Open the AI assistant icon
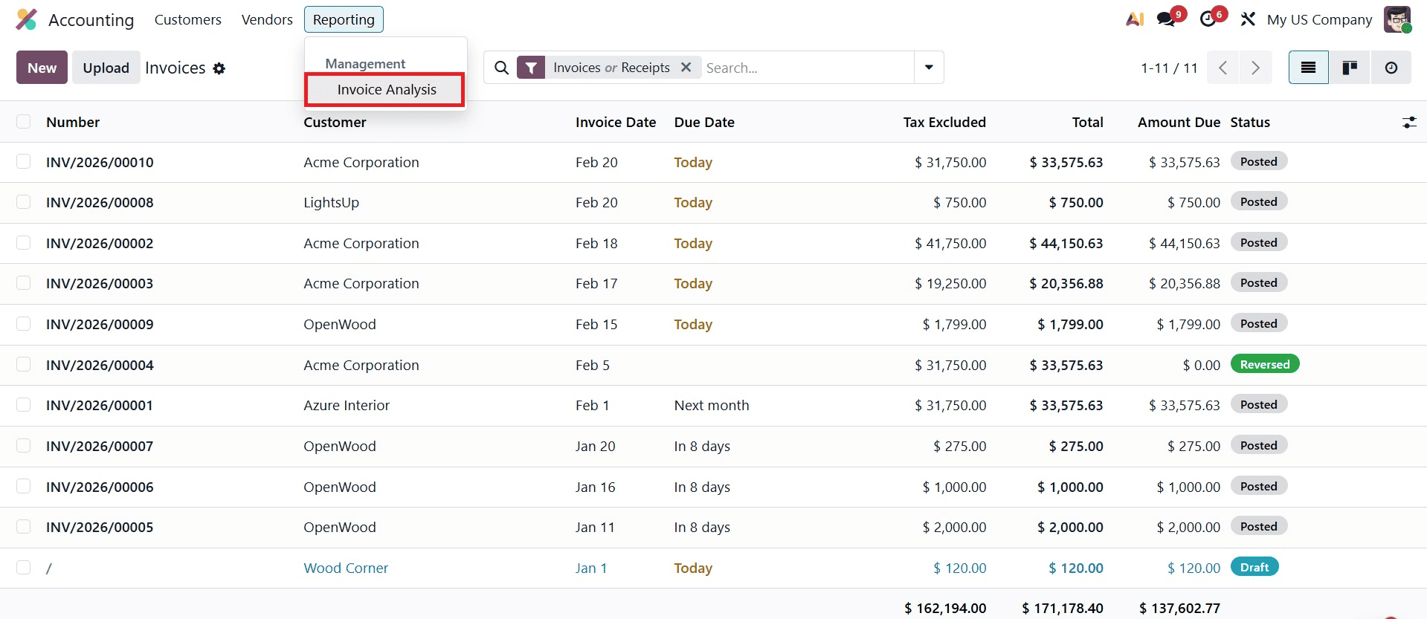This screenshot has width=1427, height=619. (1135, 19)
